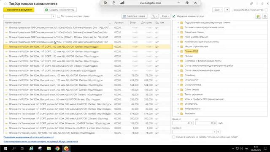Click the "В нал..." column header

134,22
